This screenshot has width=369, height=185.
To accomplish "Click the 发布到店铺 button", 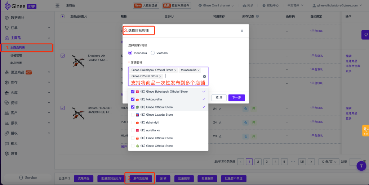I will tap(141, 179).
